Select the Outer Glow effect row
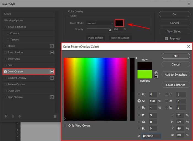Image resolution: width=193 pixels, height=141 pixels. (29, 91)
